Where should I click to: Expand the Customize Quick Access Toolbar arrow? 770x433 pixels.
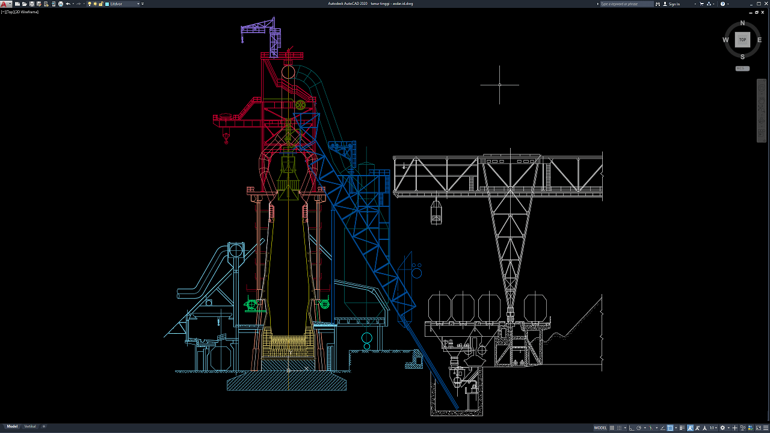[x=143, y=4]
